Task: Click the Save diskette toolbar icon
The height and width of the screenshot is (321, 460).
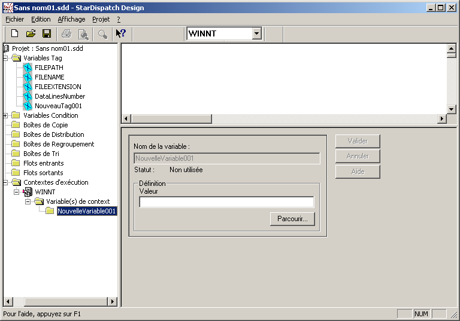Action: [46, 33]
